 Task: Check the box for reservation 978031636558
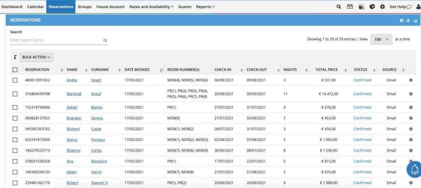coord(15,161)
